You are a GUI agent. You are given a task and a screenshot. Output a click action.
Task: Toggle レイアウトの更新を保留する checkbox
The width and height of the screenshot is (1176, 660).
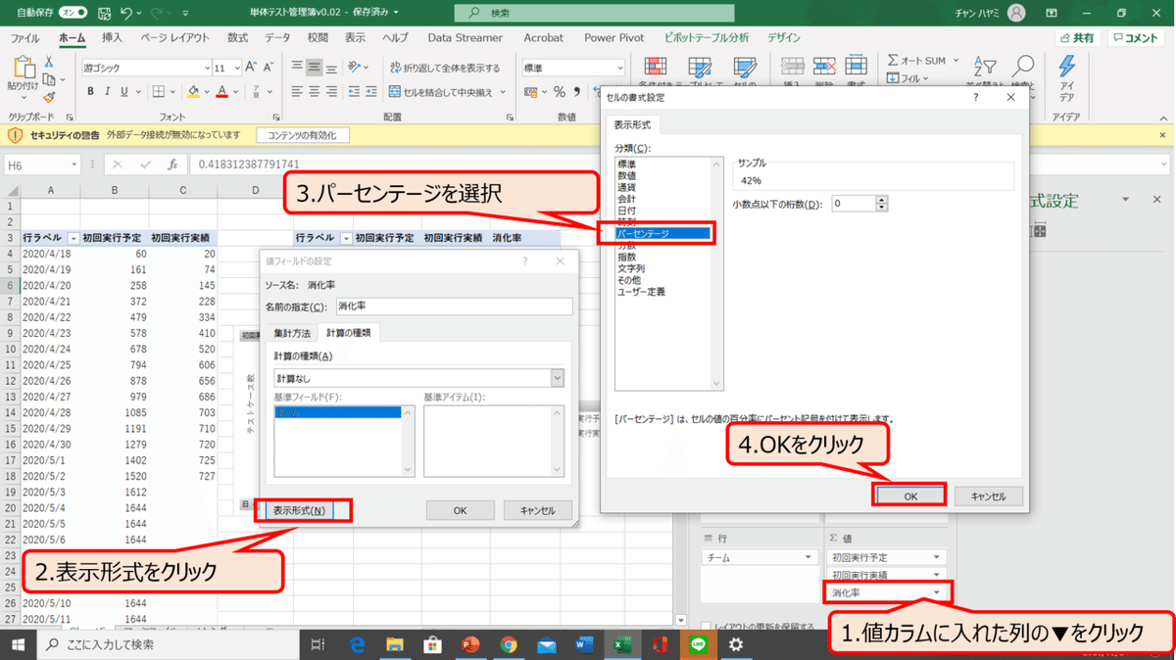[x=708, y=626]
